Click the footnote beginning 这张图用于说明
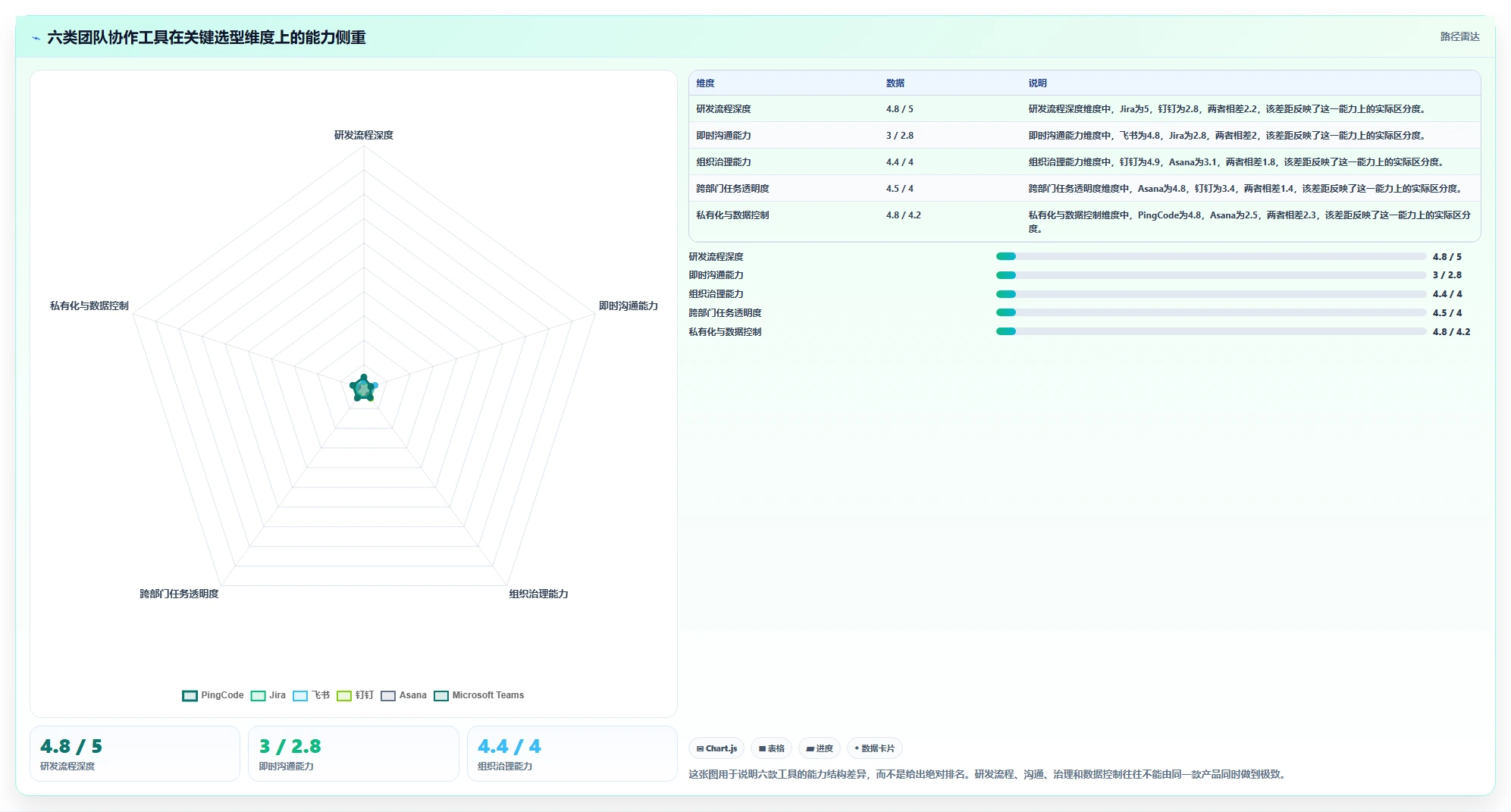This screenshot has width=1511, height=812. tap(989, 774)
